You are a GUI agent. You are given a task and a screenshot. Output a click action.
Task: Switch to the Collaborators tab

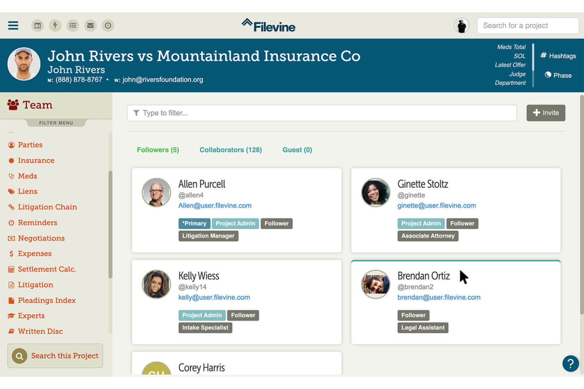[230, 150]
